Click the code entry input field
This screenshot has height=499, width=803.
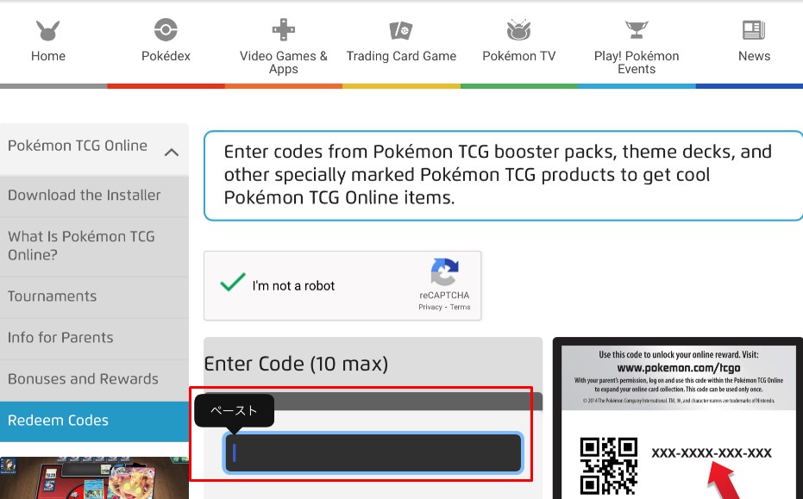[373, 453]
